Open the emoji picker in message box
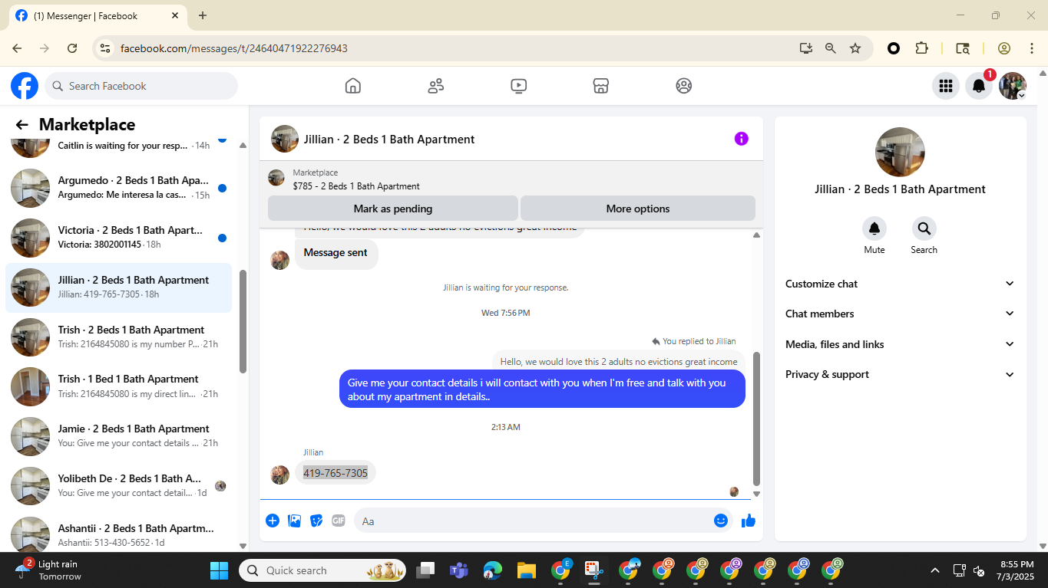The width and height of the screenshot is (1048, 588). [720, 521]
